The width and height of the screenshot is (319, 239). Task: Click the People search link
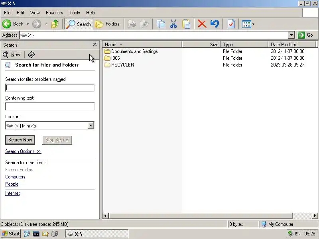click(x=12, y=184)
